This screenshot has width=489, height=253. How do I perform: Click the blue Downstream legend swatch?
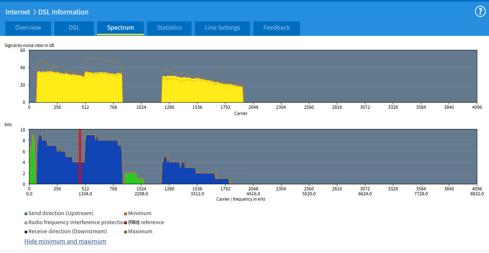26,232
